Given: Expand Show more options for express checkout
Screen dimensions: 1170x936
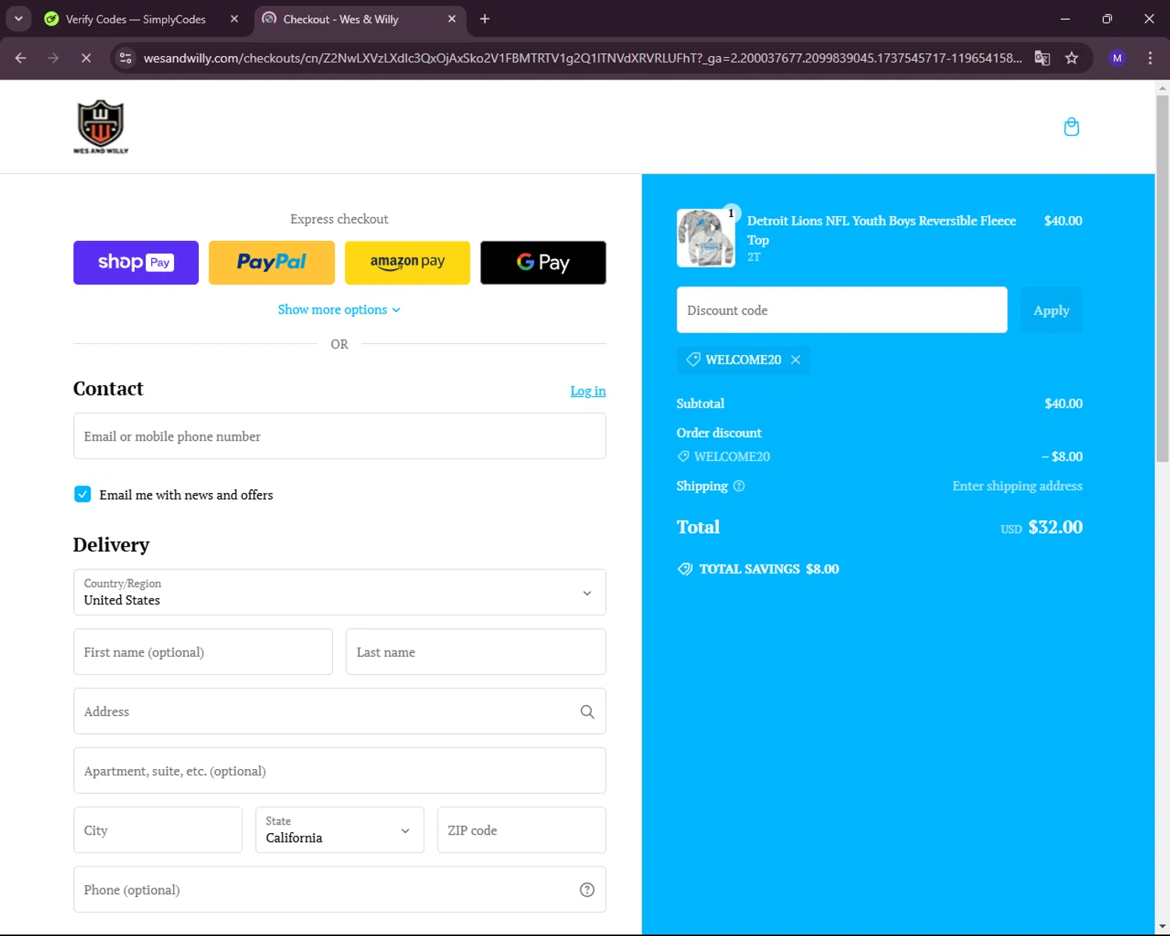Looking at the screenshot, I should [x=339, y=310].
